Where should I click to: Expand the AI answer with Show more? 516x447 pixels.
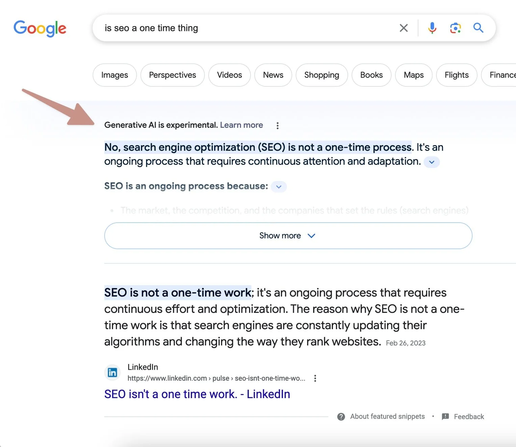pyautogui.click(x=288, y=235)
